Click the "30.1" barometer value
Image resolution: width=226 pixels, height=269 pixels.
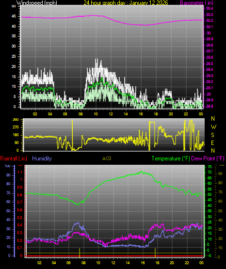tap(210, 27)
